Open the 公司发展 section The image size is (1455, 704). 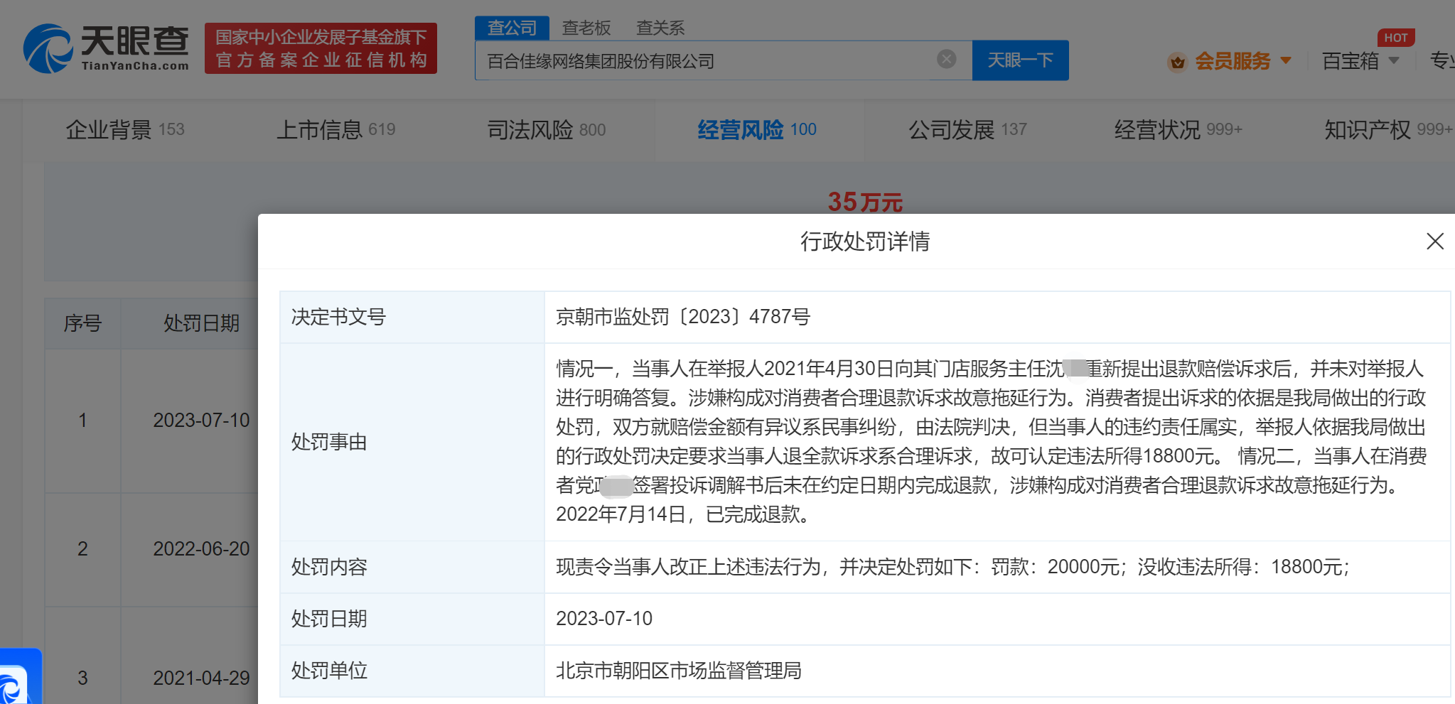967,129
